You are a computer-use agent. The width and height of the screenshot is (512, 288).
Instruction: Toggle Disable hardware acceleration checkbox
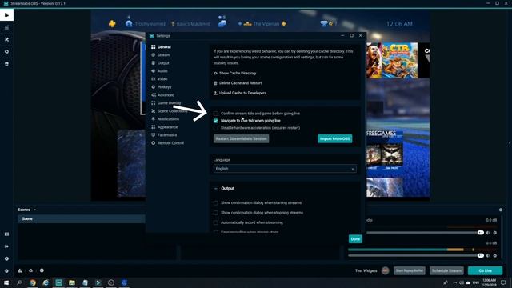pos(215,128)
